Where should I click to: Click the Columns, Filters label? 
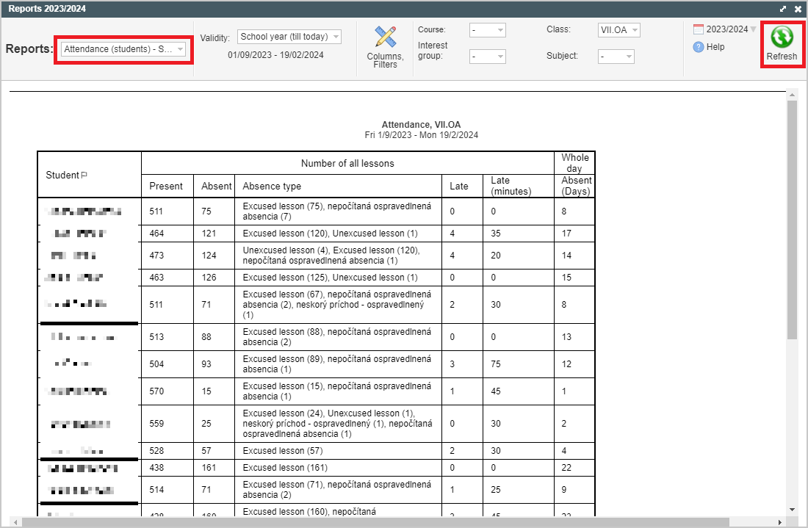tap(386, 60)
